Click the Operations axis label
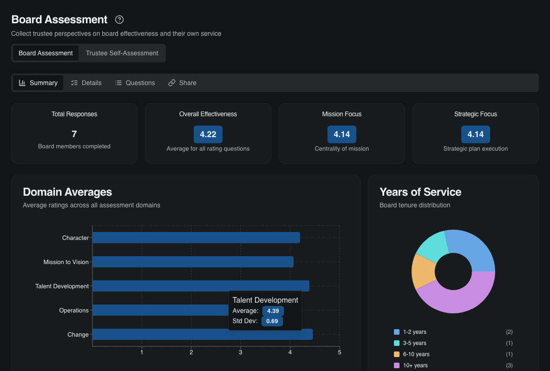 [74, 311]
